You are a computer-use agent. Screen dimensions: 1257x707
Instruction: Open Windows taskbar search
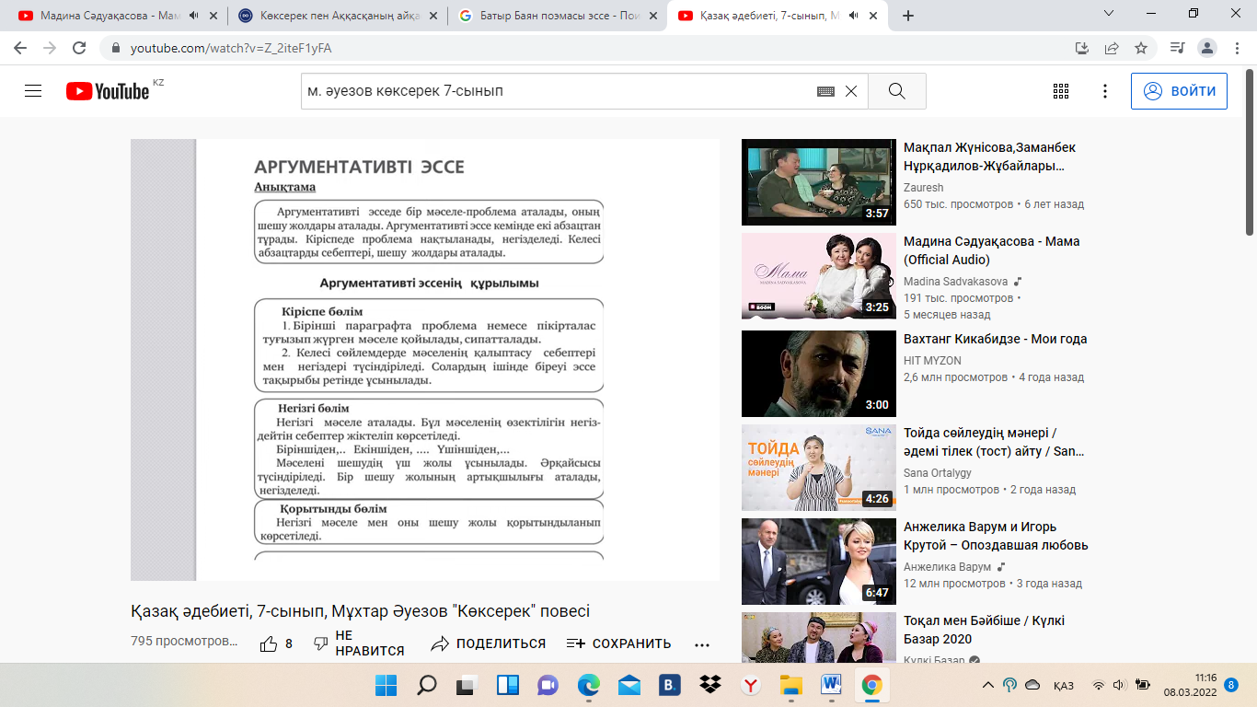coord(427,685)
